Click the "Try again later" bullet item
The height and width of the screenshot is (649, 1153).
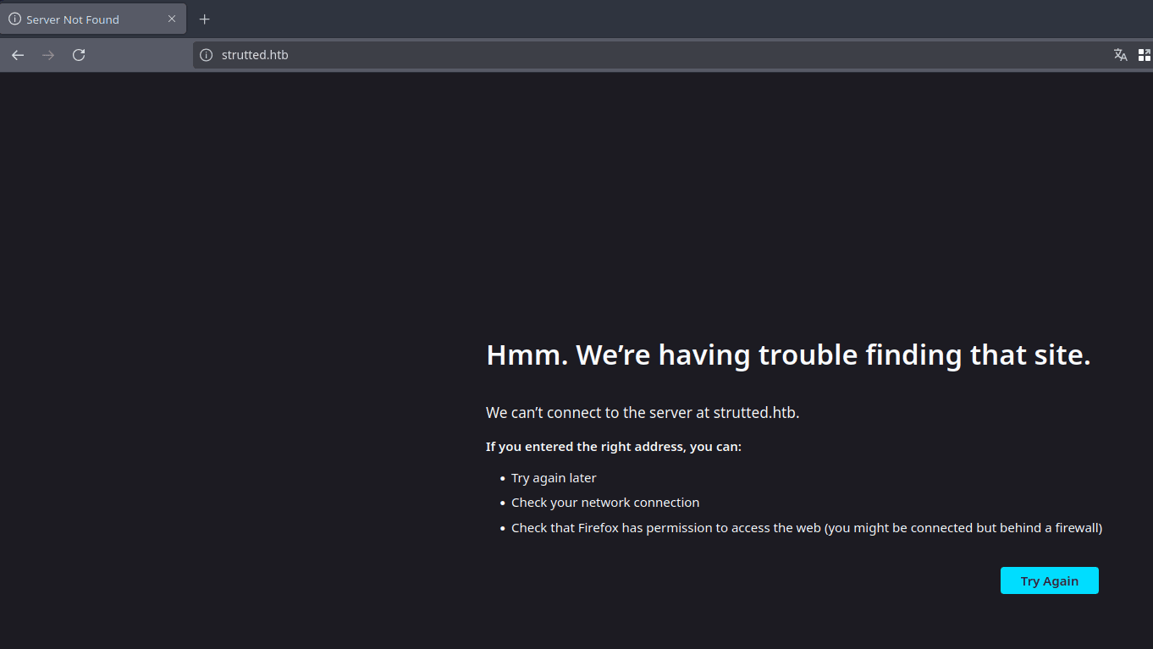(554, 478)
